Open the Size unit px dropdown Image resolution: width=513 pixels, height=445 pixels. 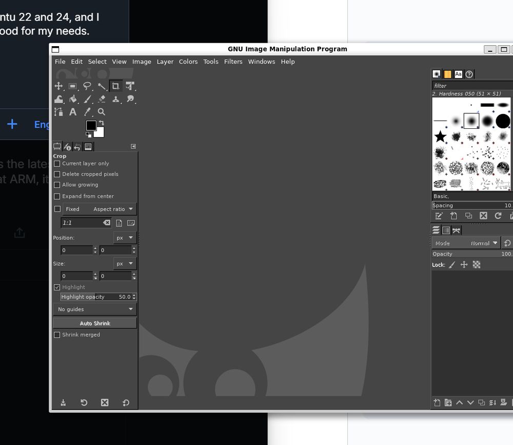tap(125, 264)
